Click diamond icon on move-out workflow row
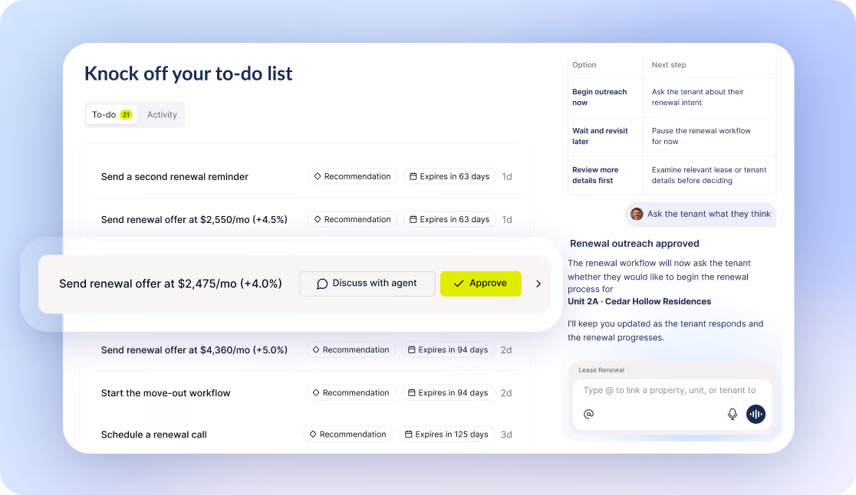The width and height of the screenshot is (856, 495). (x=316, y=392)
